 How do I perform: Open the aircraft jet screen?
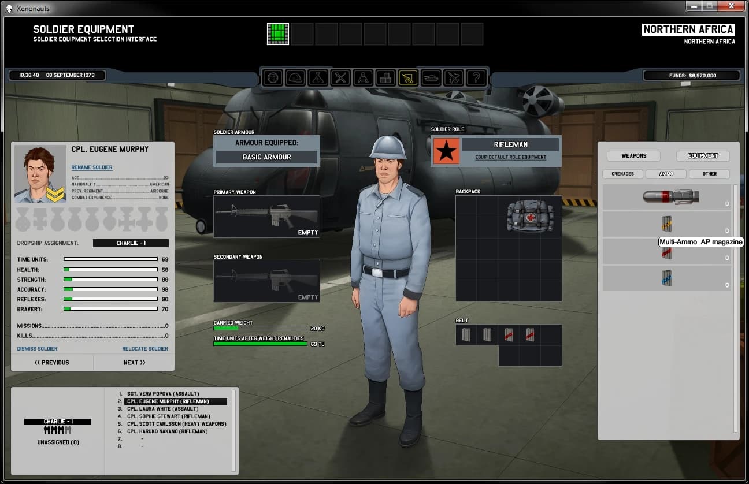pyautogui.click(x=454, y=77)
